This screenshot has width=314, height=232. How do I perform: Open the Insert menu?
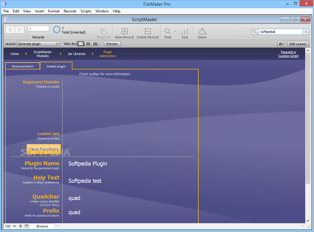tap(39, 11)
